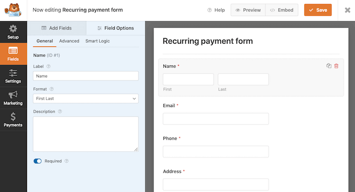Click the Phone input in preview
Viewport: 355px width, 192px height.
point(216,151)
